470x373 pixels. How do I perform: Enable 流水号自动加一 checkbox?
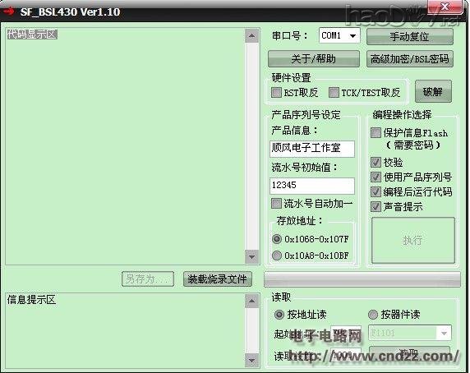[276, 204]
